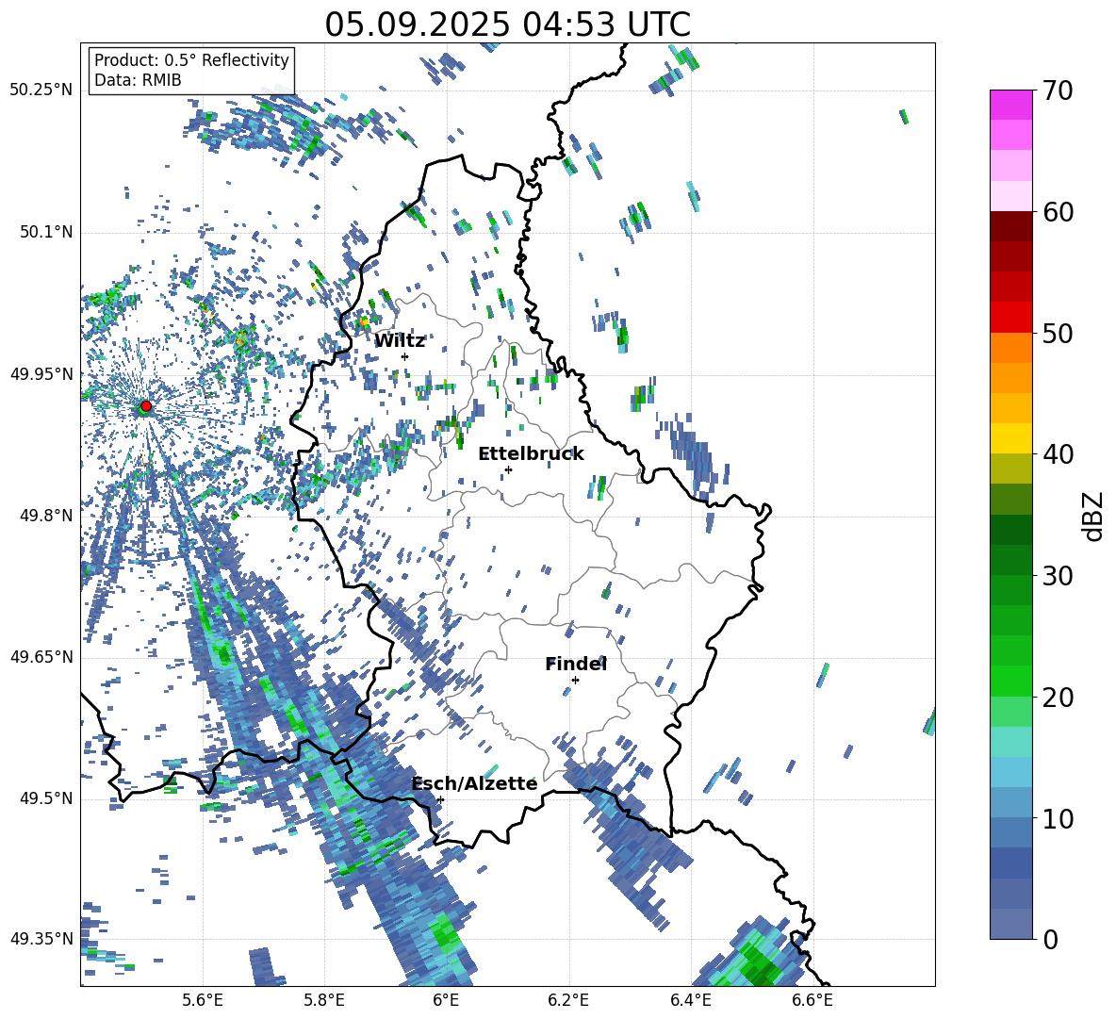This screenshot has width=1116, height=1019.
Task: Click the Ettelbruck city label
Action: point(531,454)
